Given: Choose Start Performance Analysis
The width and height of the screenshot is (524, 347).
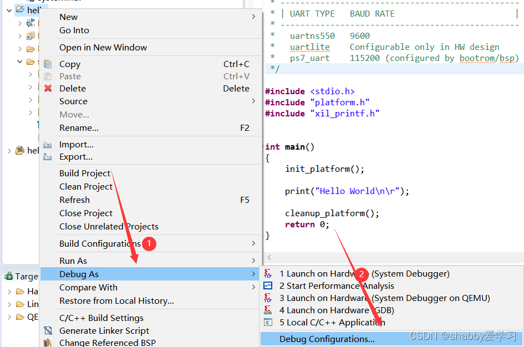Looking at the screenshot, I should tap(337, 286).
